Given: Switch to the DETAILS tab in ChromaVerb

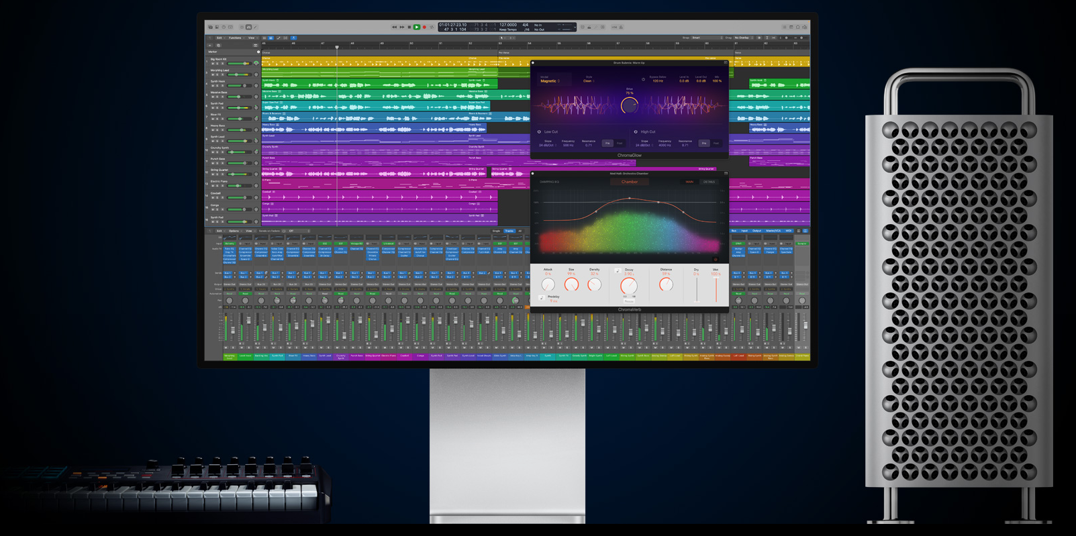Looking at the screenshot, I should [x=709, y=182].
